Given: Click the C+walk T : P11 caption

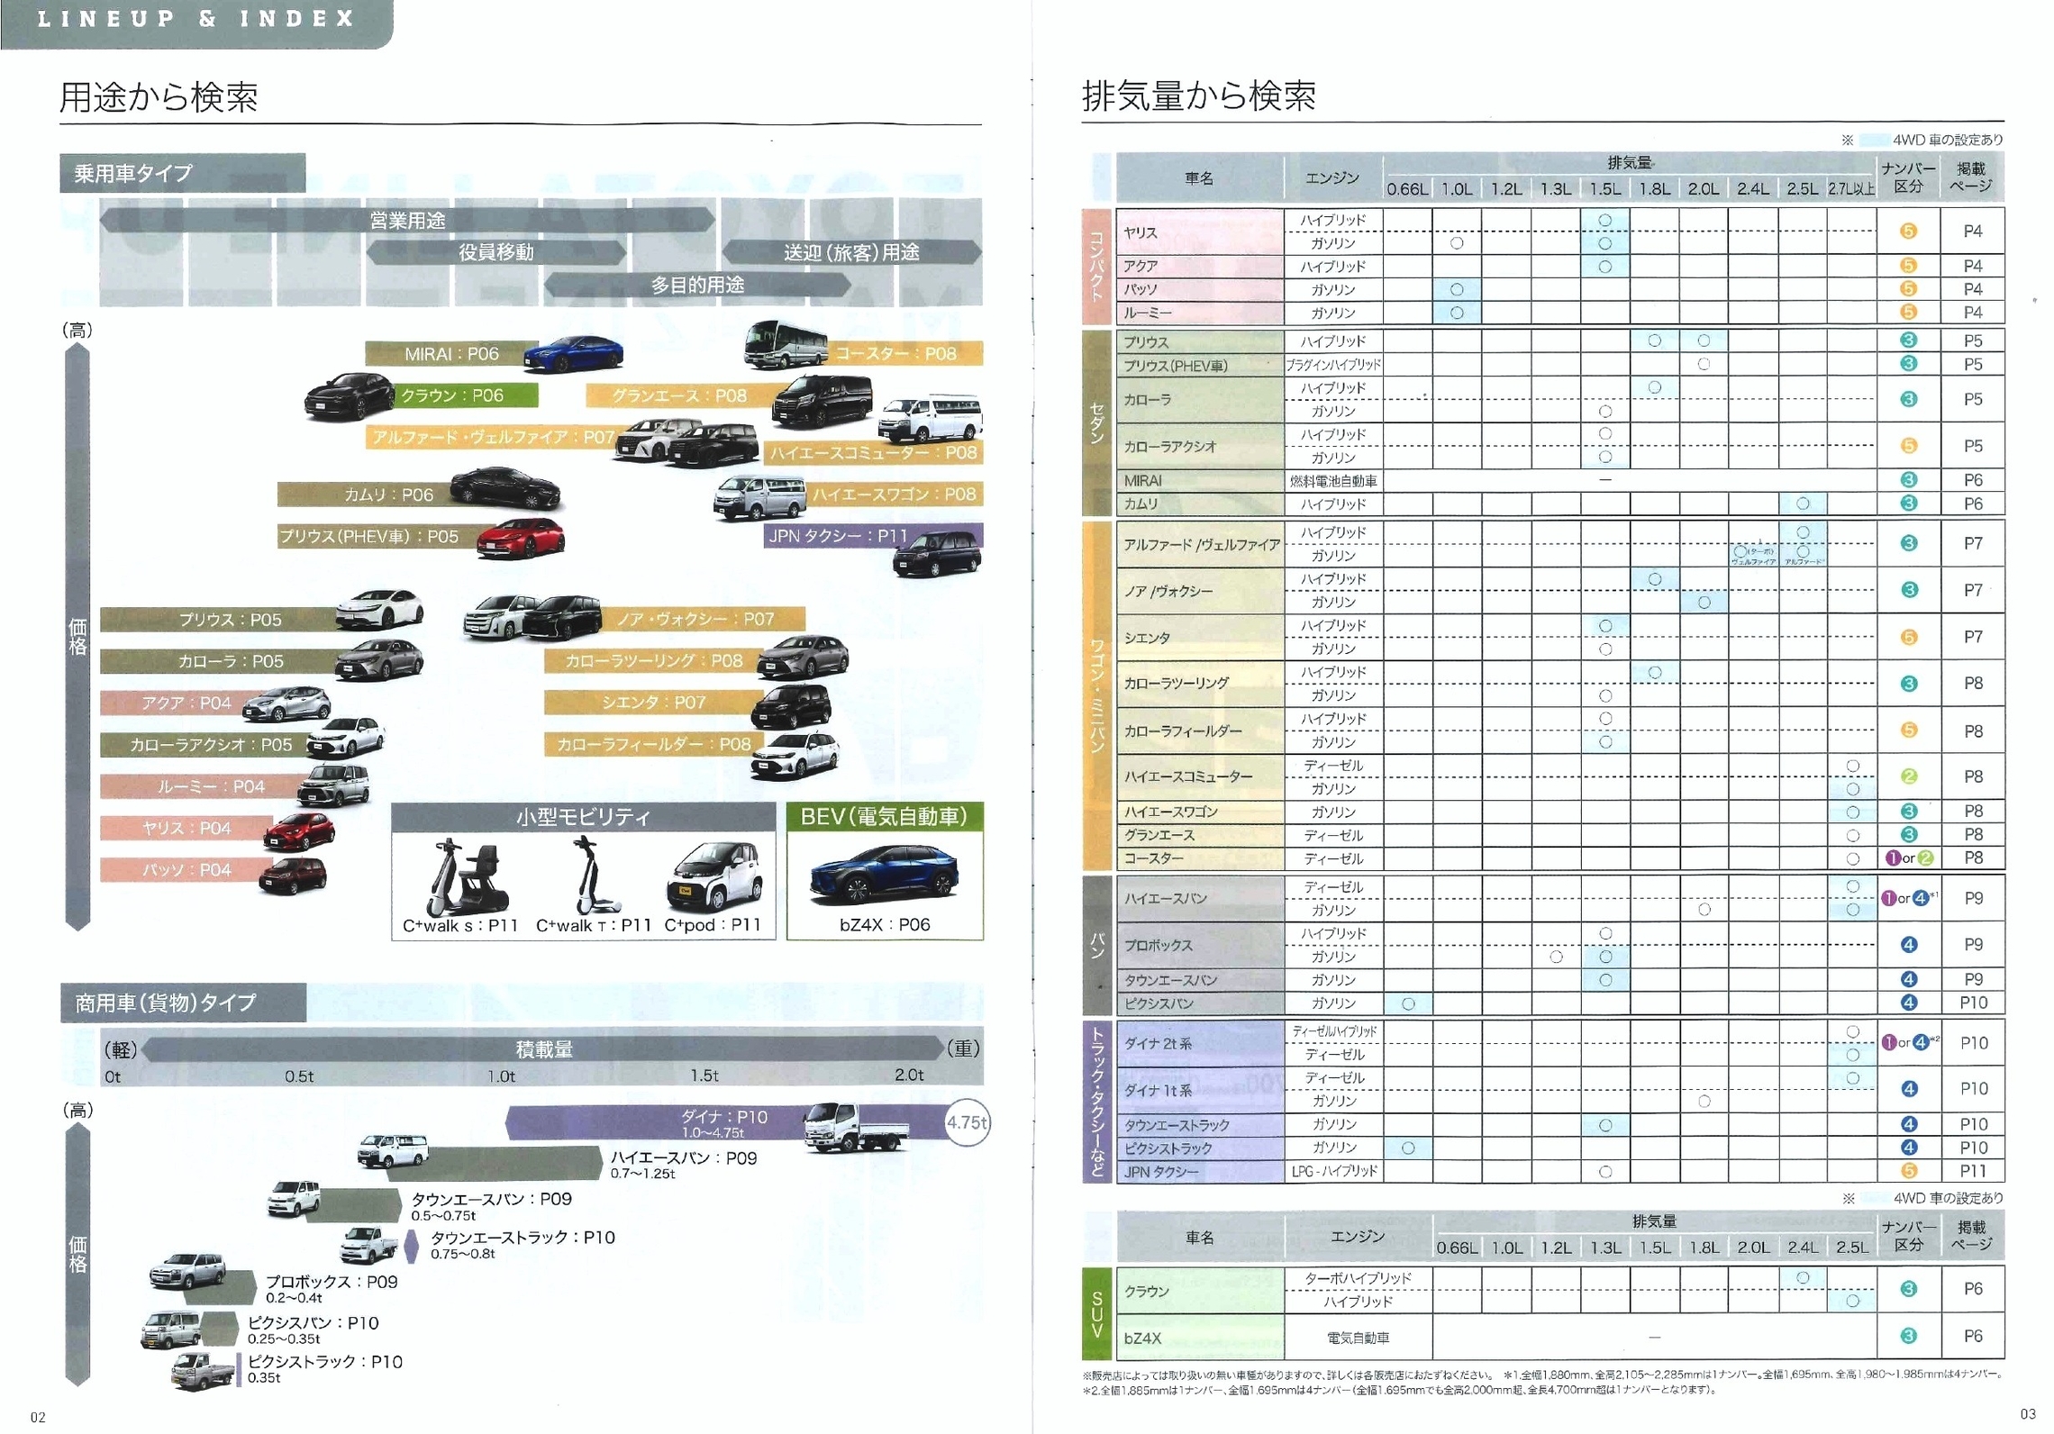Looking at the screenshot, I should pos(594,925).
